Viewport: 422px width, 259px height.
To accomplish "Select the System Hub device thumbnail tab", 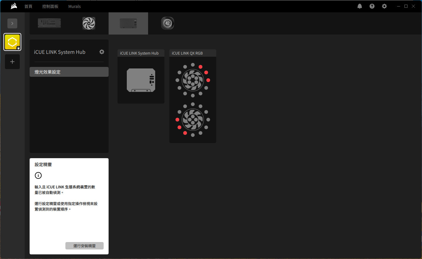I will click(128, 23).
